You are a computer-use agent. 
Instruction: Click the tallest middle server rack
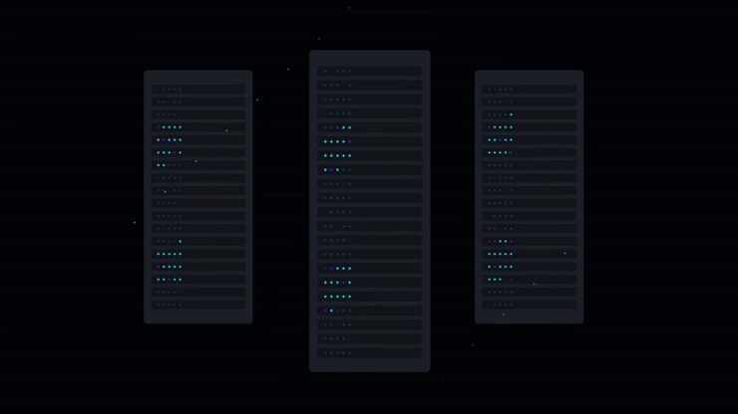click(369, 211)
